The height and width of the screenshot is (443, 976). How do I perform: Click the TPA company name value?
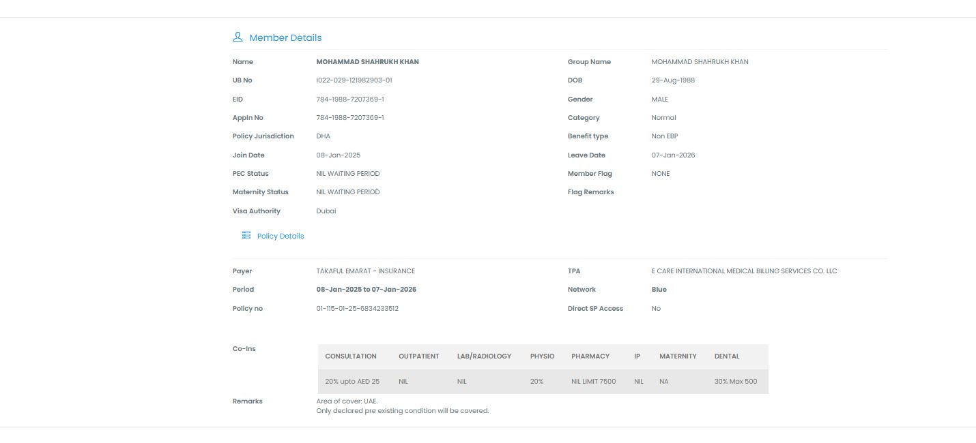coord(744,271)
